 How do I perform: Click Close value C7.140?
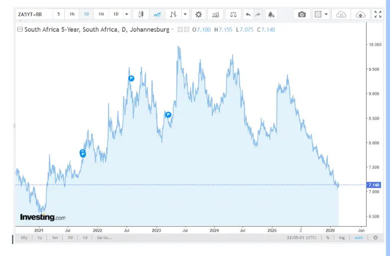pos(266,29)
